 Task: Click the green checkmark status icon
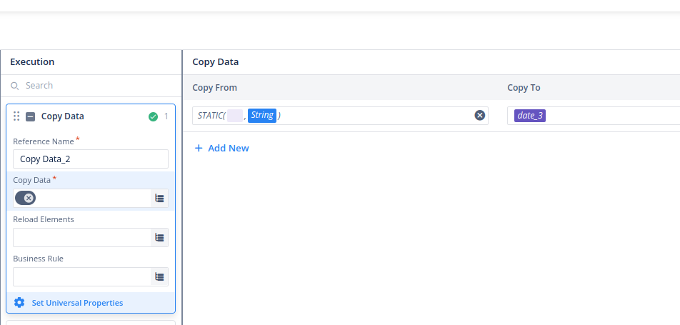point(153,116)
